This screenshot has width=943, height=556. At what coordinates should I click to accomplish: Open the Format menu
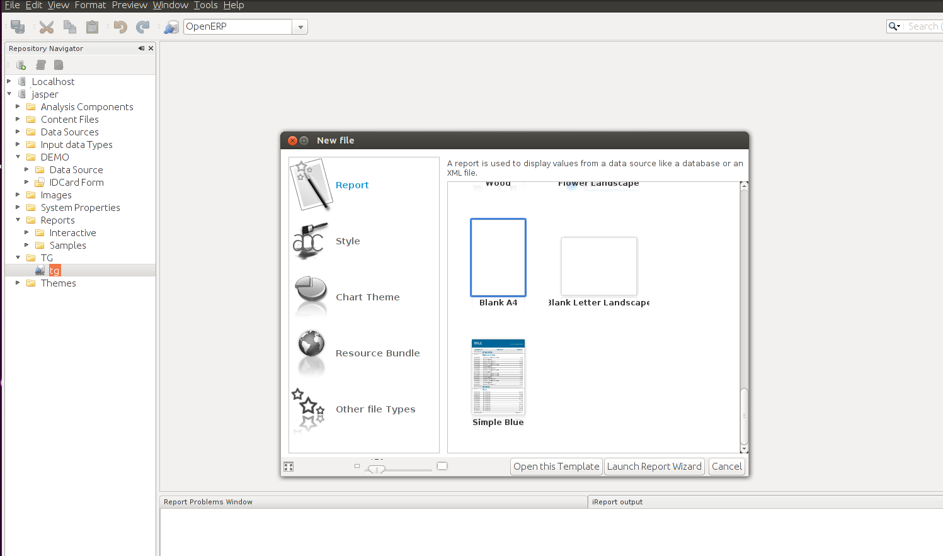[90, 5]
